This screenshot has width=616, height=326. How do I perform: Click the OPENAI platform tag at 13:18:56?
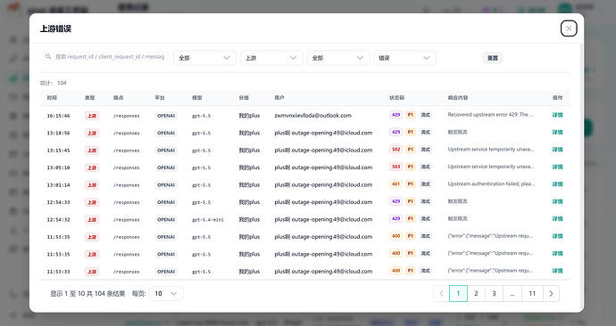pos(166,133)
